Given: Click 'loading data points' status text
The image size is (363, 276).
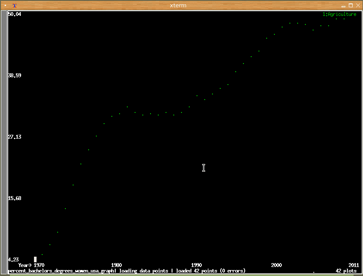Looking at the screenshot, I should (x=144, y=271).
